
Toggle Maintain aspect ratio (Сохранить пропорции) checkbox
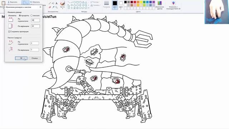click(9, 32)
